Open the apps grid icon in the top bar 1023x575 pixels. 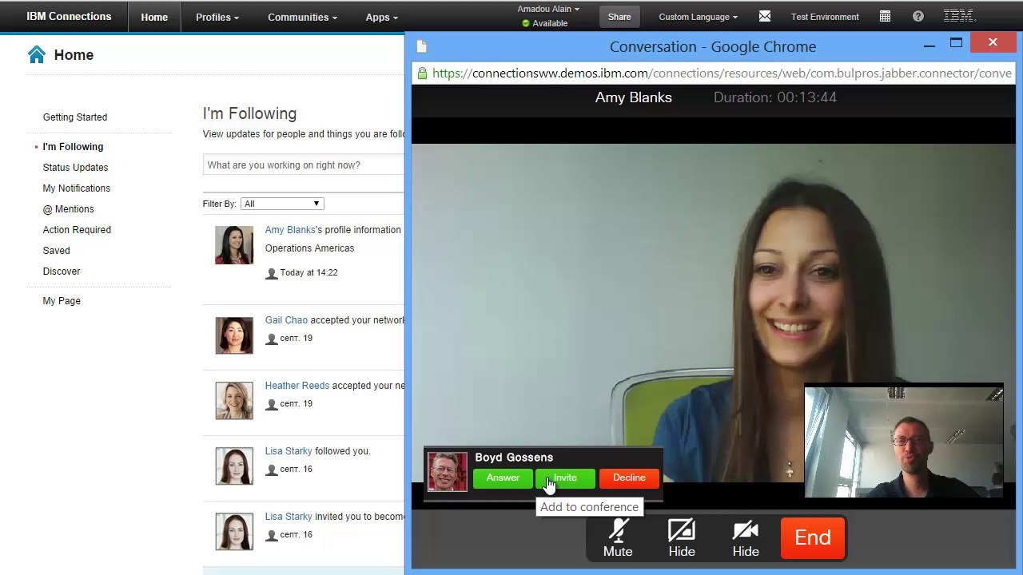click(x=885, y=16)
